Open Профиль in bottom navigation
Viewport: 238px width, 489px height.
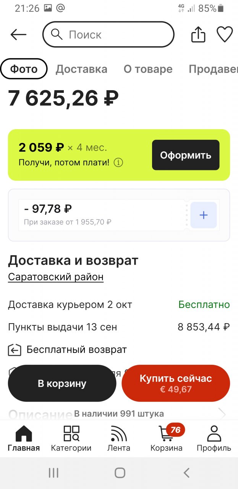[214, 439]
